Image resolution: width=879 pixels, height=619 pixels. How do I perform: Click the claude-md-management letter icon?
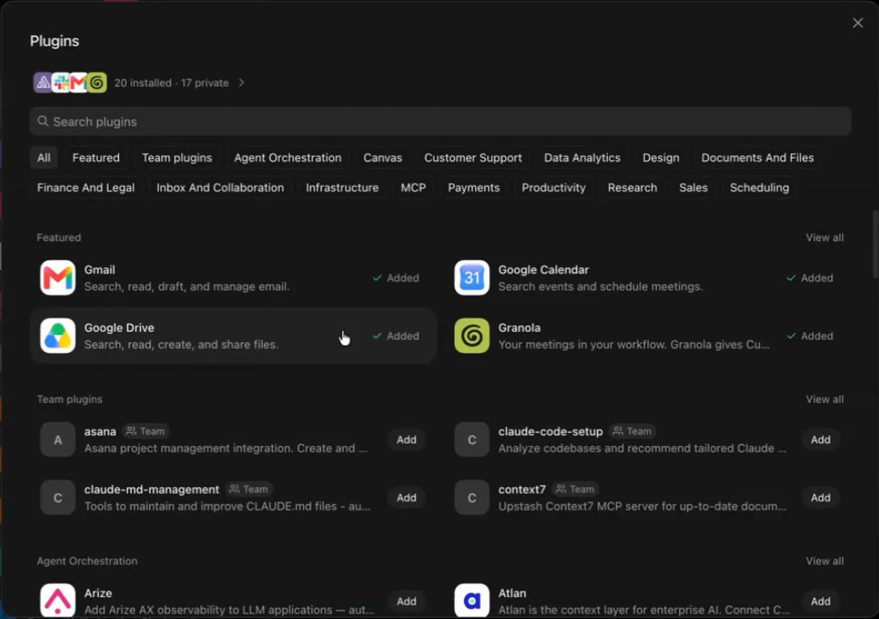click(57, 498)
